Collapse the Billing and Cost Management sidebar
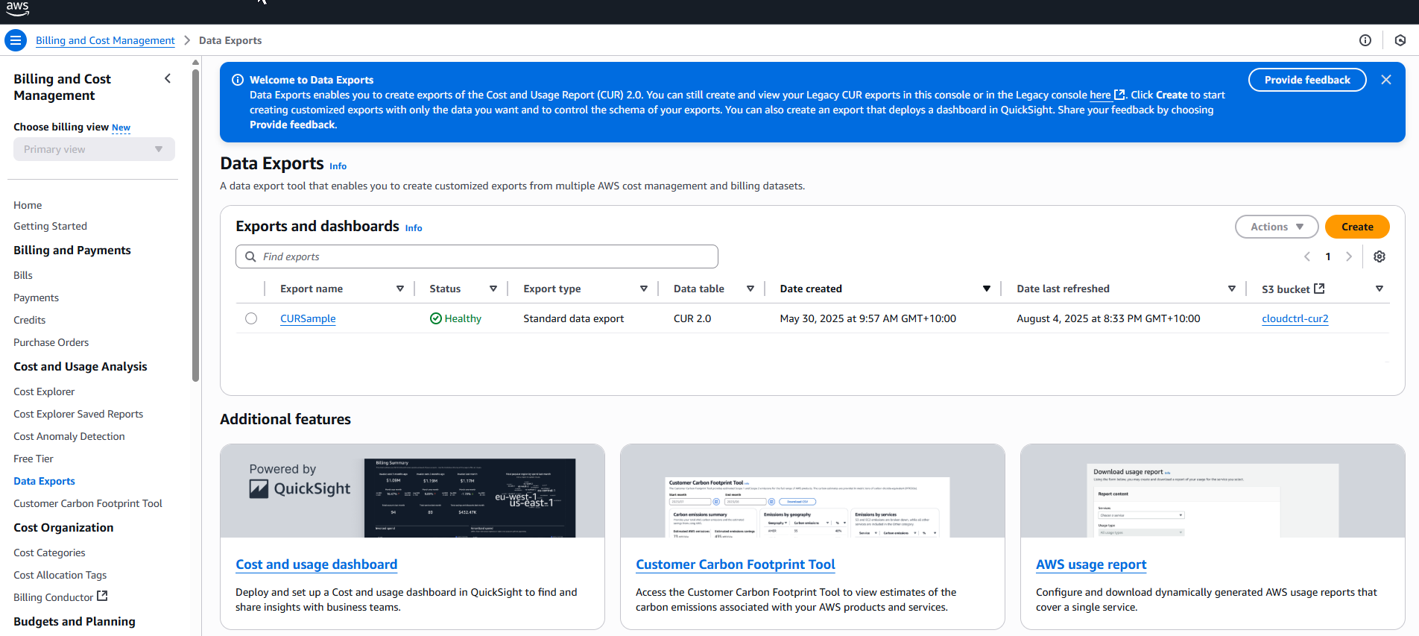1419x636 pixels. (x=168, y=78)
